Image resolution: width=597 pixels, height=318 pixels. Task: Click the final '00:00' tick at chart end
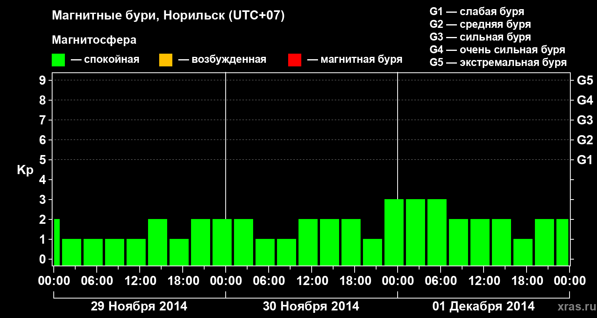tap(570, 281)
